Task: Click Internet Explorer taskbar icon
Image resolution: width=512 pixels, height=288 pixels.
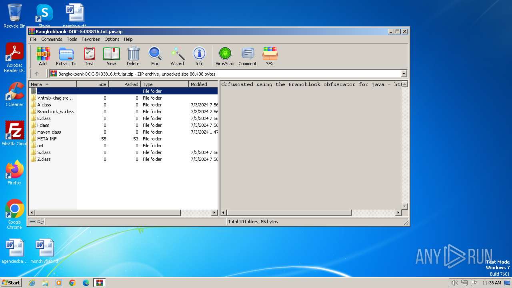Action: 32,283
